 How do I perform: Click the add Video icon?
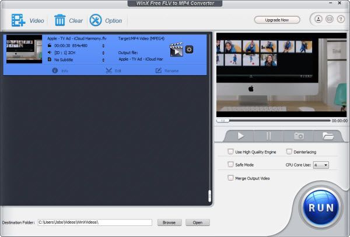[x=18, y=20]
